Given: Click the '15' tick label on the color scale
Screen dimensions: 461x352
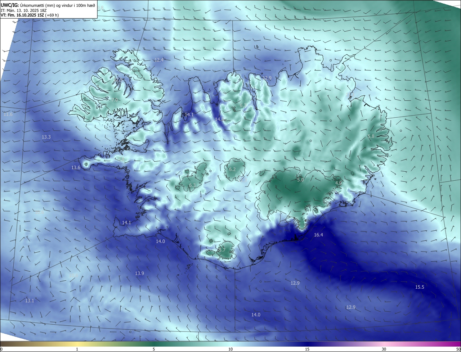Looking at the screenshot, I should (x=307, y=349).
